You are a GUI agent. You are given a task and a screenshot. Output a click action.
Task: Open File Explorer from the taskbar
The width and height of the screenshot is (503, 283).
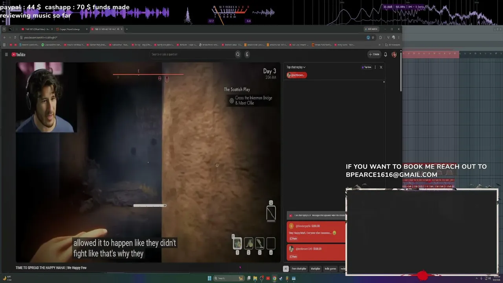255,278
